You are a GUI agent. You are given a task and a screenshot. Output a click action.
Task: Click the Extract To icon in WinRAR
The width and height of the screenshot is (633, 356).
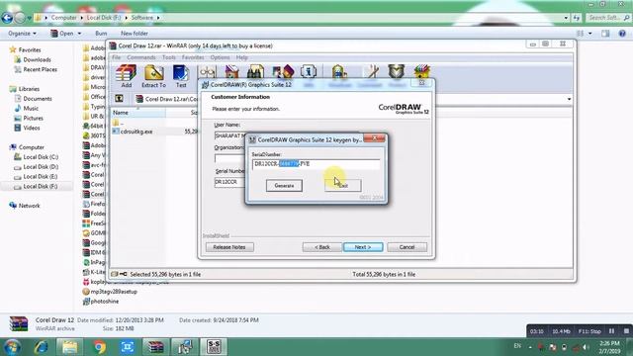pos(153,76)
